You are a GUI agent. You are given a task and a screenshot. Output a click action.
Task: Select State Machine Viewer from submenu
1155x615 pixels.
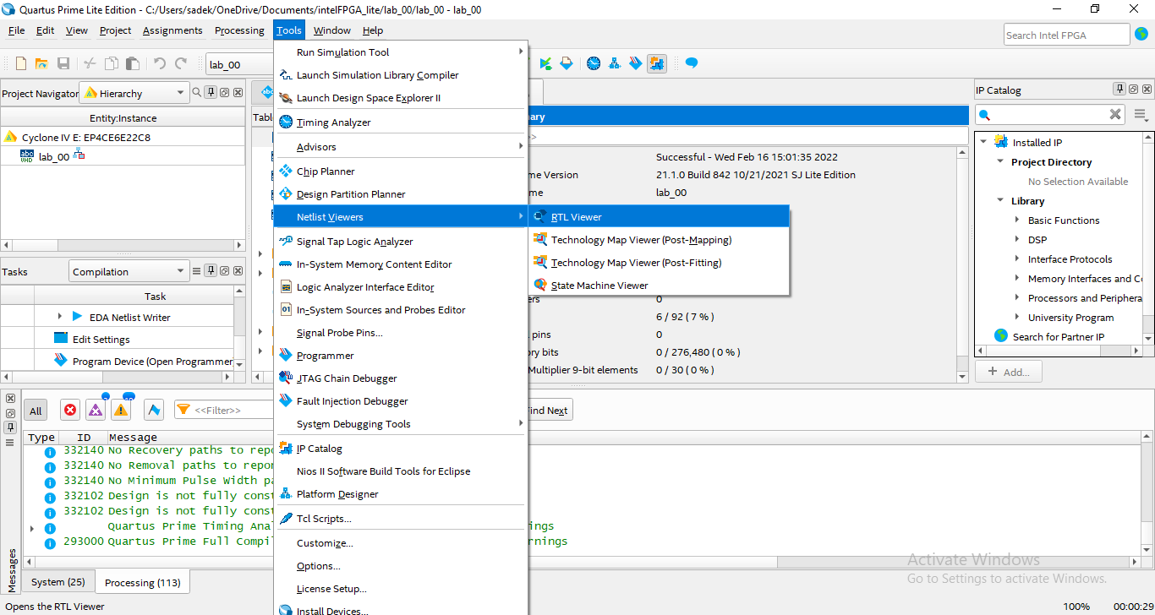click(x=599, y=286)
